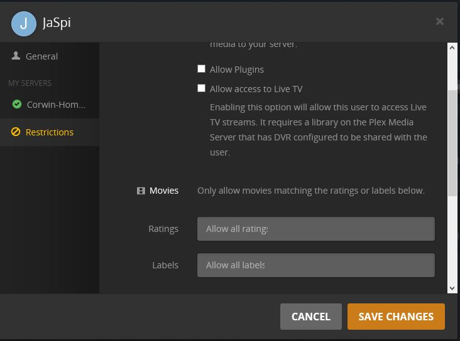Screen dimensions: 460x341
Task: Click the scrollbar down arrow
Action: coord(452,288)
